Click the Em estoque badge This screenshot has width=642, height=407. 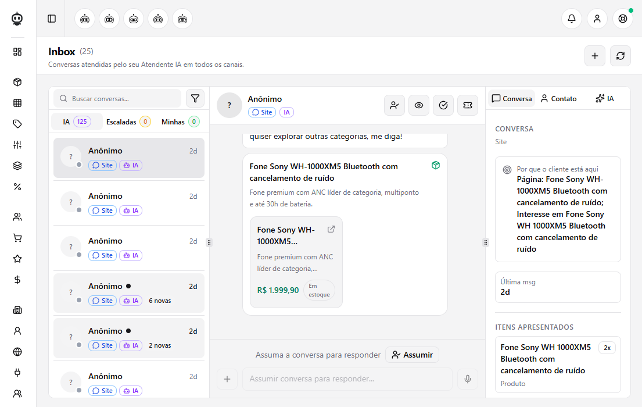320,290
